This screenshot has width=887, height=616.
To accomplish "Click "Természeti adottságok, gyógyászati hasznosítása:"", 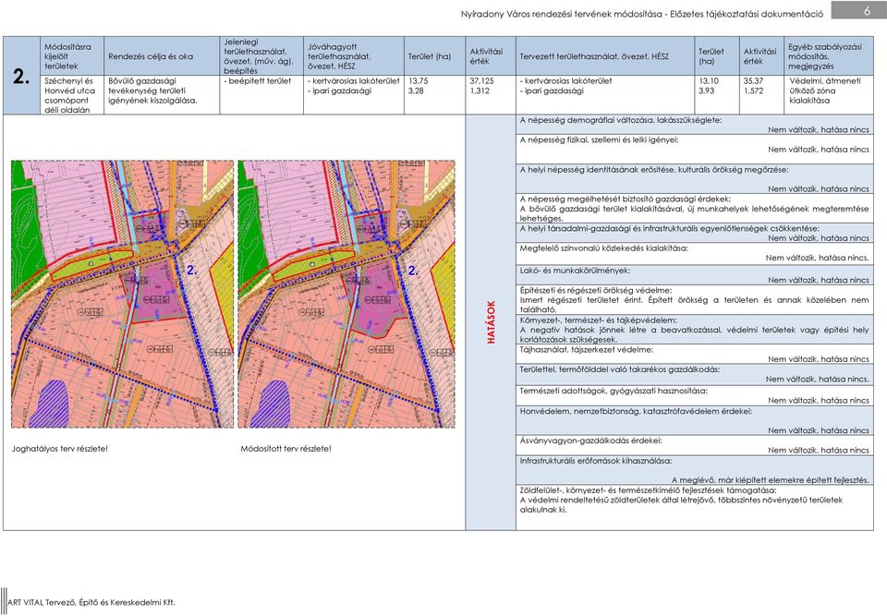I will click(x=614, y=391).
